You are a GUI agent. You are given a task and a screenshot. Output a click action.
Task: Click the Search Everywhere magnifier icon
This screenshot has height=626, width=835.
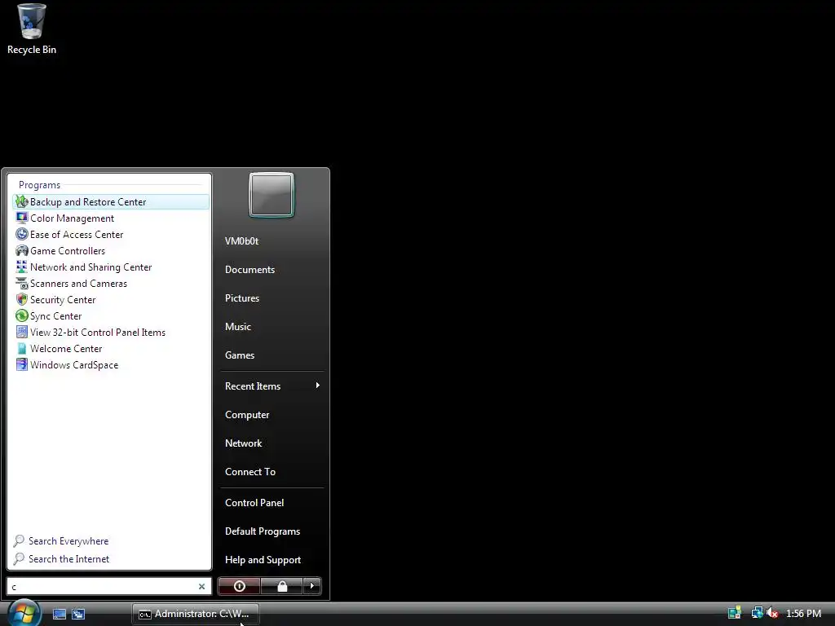click(20, 541)
